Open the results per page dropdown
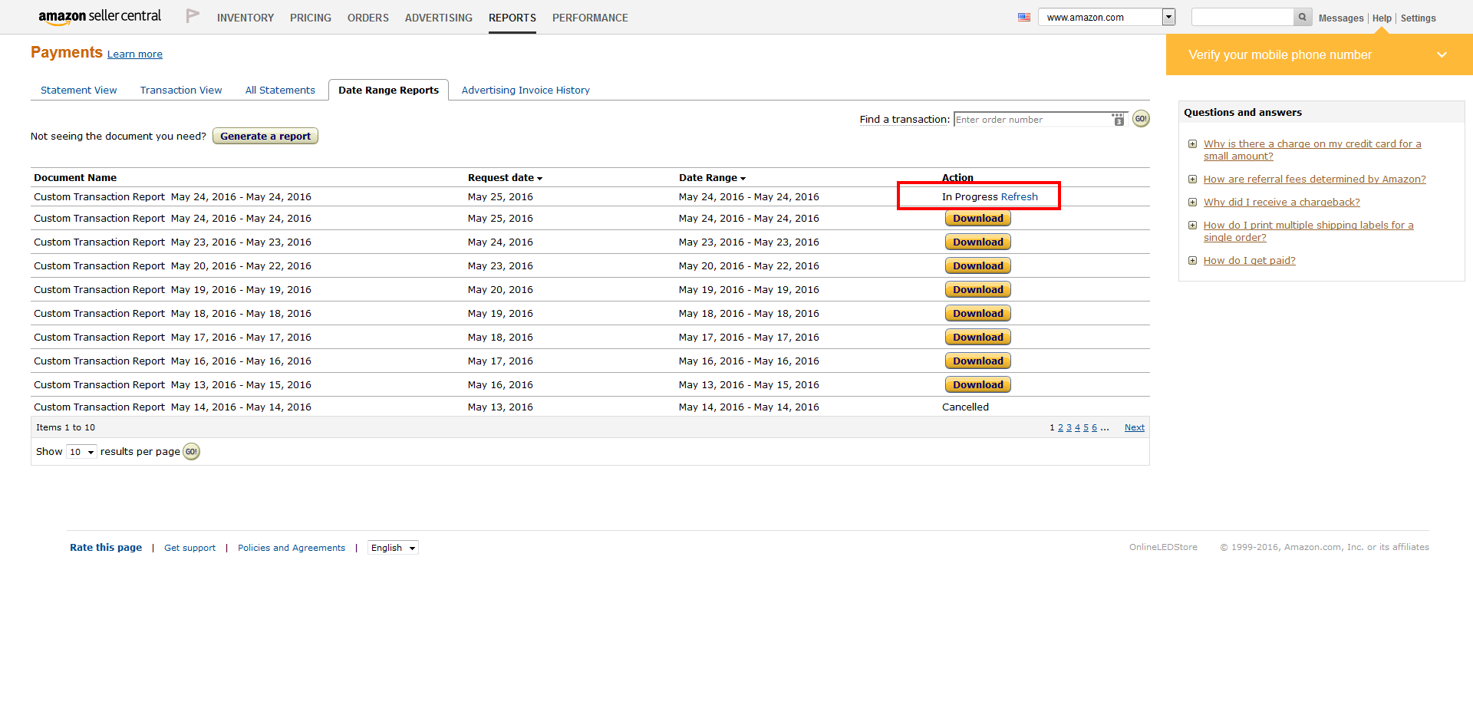1473x725 pixels. pos(81,452)
